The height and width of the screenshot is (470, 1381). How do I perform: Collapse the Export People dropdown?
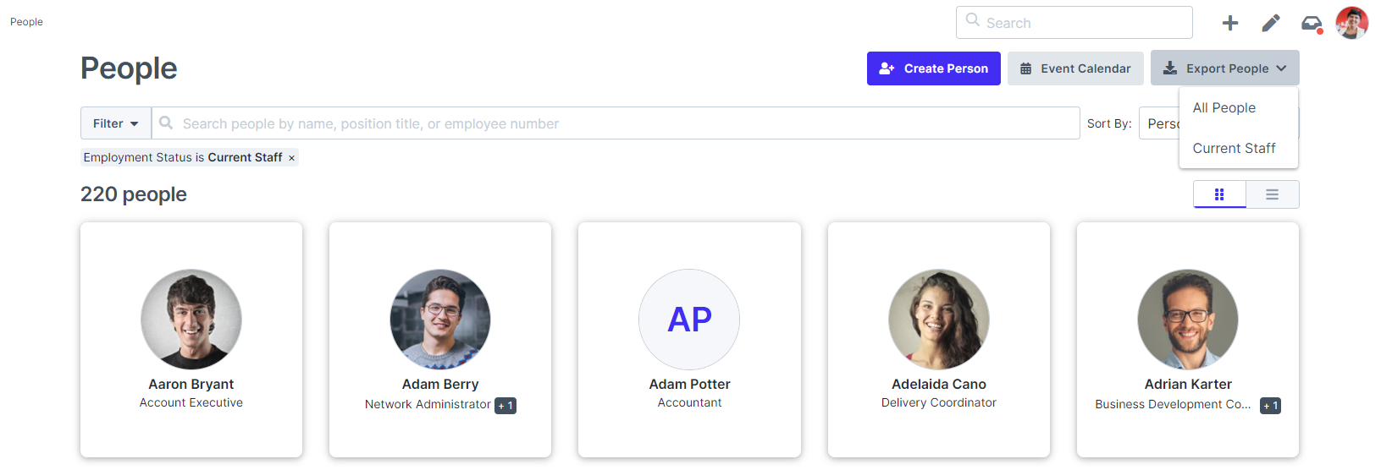(x=1224, y=68)
